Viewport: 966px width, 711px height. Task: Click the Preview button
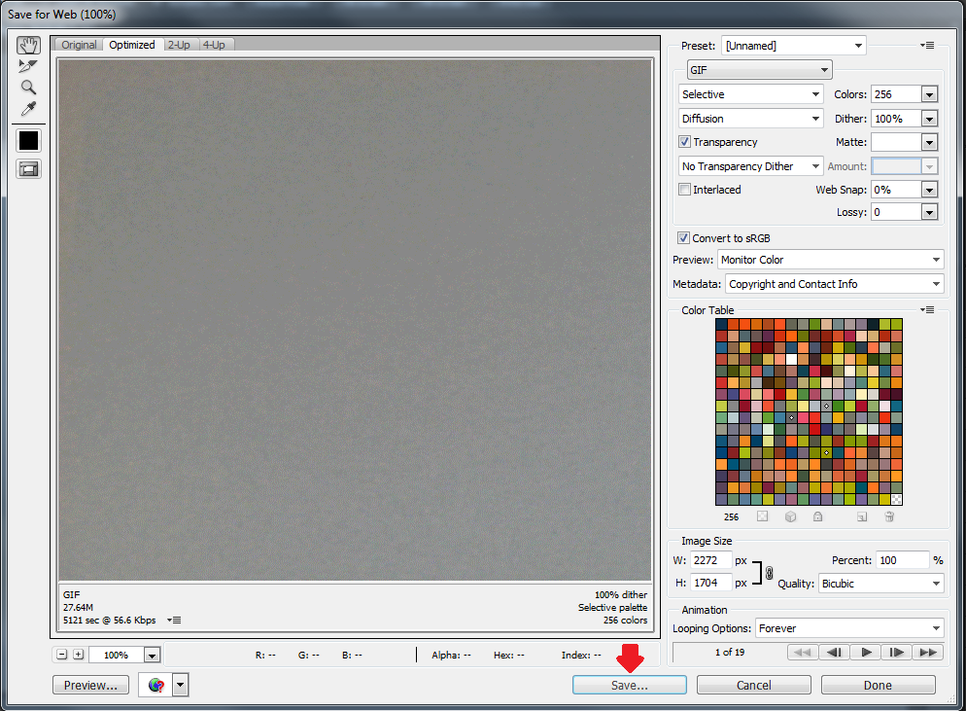[x=90, y=685]
